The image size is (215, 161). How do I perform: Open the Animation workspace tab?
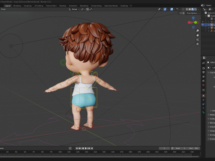73,6
